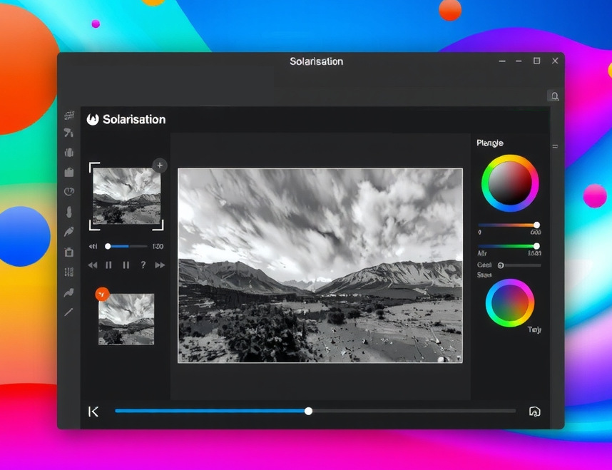Pick a color from upper color wheel
The width and height of the screenshot is (612, 470).
point(510,183)
